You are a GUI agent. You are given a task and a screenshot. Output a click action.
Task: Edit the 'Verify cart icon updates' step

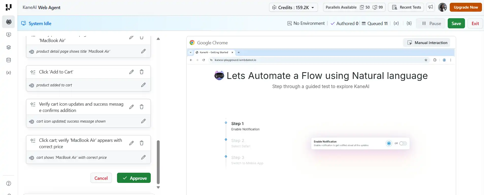pyautogui.click(x=131, y=107)
